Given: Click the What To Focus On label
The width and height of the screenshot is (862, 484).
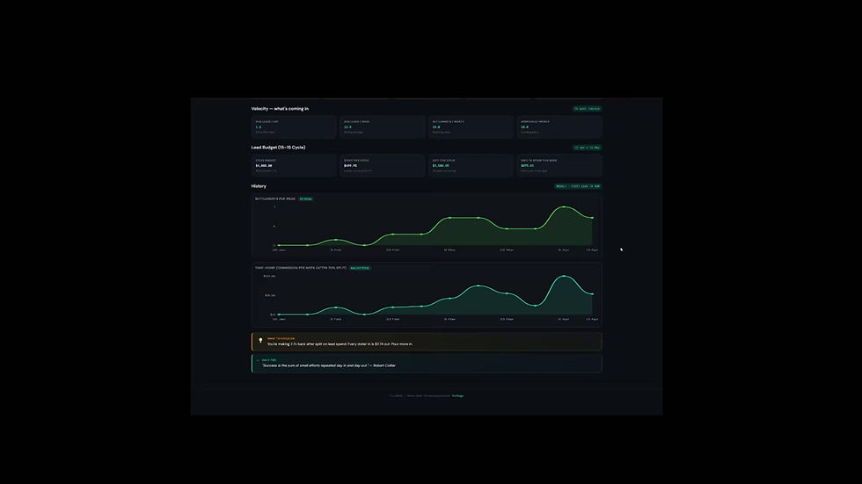Looking at the screenshot, I should [x=281, y=338].
